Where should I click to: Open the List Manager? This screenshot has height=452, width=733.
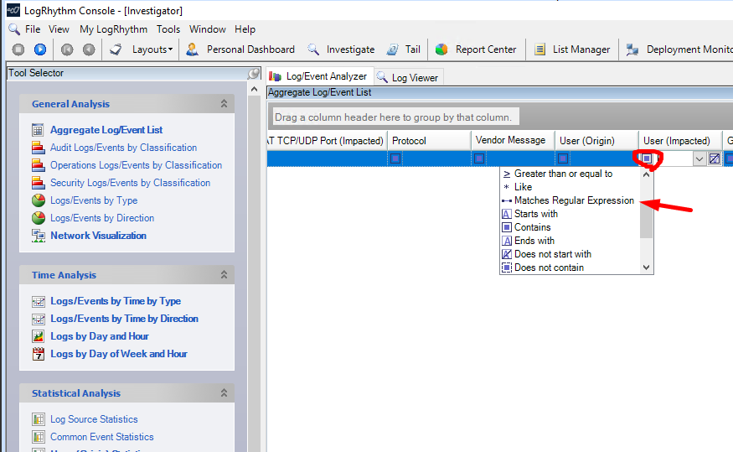coord(581,49)
